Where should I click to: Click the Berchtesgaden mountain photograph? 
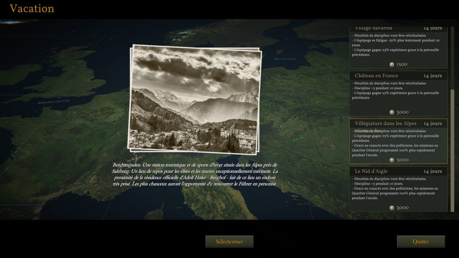195,99
